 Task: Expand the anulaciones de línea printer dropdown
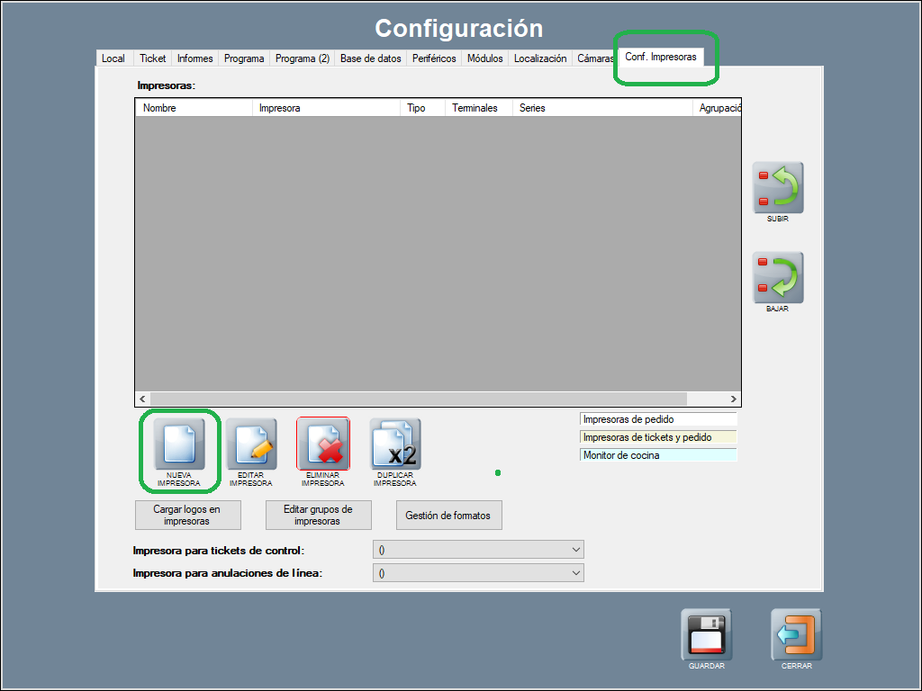478,573
